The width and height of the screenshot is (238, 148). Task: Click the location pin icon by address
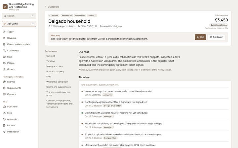[x=49, y=26]
